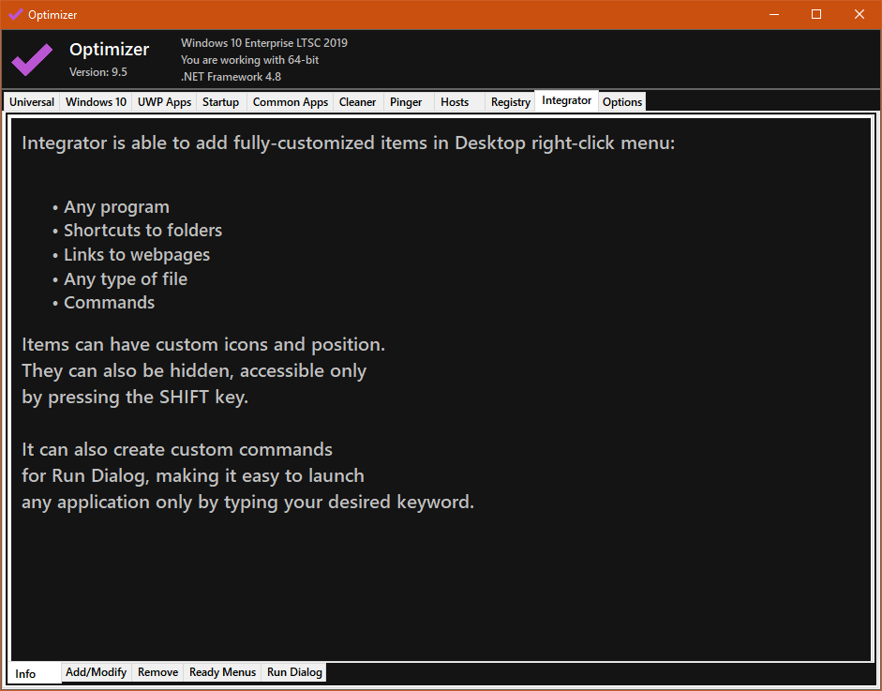Image resolution: width=882 pixels, height=691 pixels.
Task: Click the purple Optimizer checkmark logo
Action: click(x=32, y=60)
